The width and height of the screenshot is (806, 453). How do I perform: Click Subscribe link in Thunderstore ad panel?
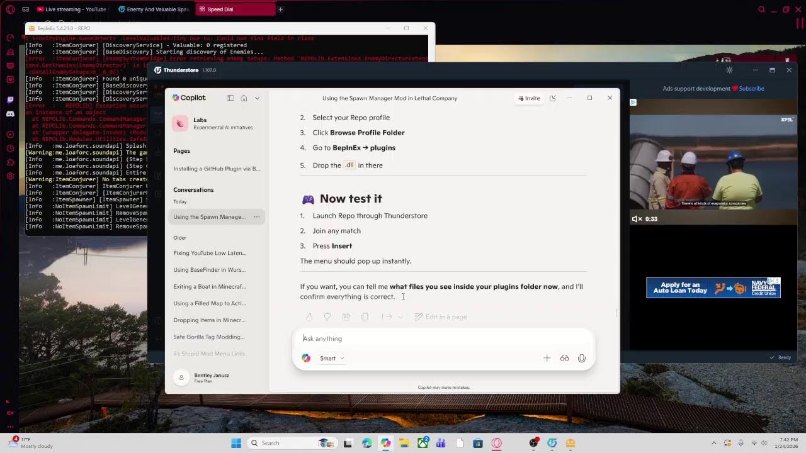[x=751, y=89]
